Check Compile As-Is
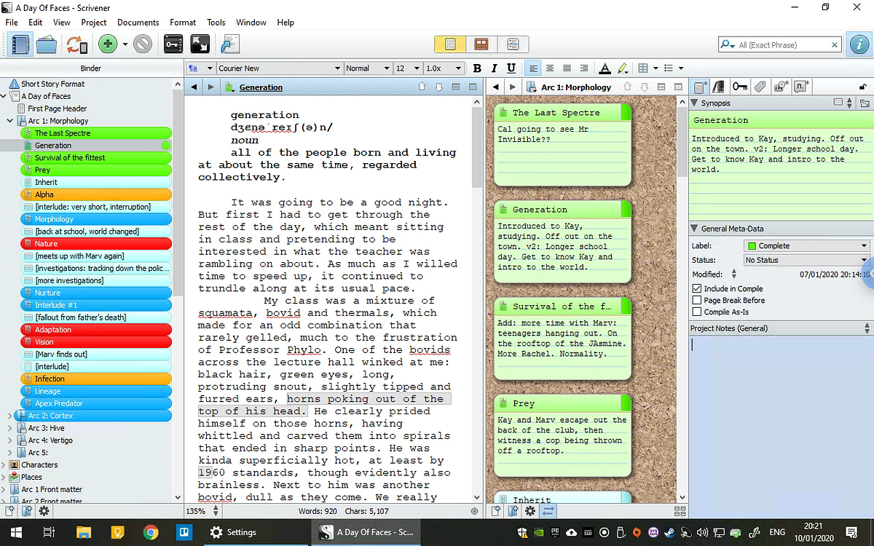 coord(697,312)
